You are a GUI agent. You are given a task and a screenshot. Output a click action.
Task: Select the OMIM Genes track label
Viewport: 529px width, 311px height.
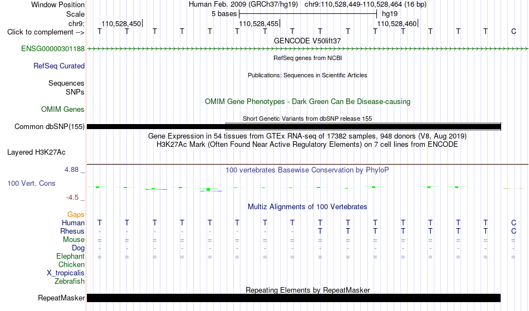coord(63,110)
